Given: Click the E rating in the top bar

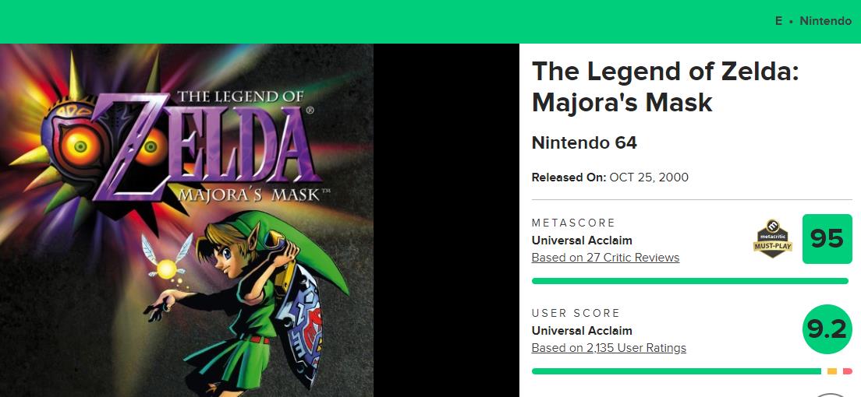Looking at the screenshot, I should pos(778,21).
